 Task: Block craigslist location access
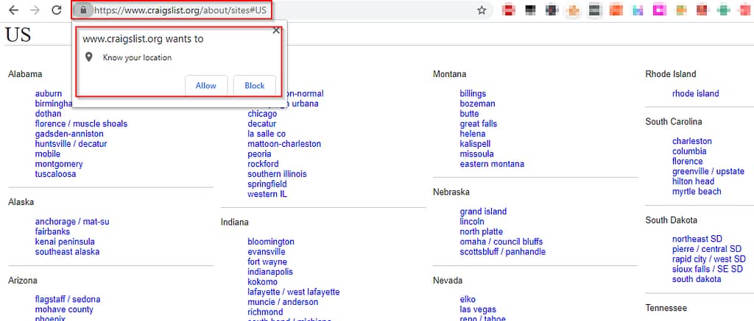pos(254,85)
